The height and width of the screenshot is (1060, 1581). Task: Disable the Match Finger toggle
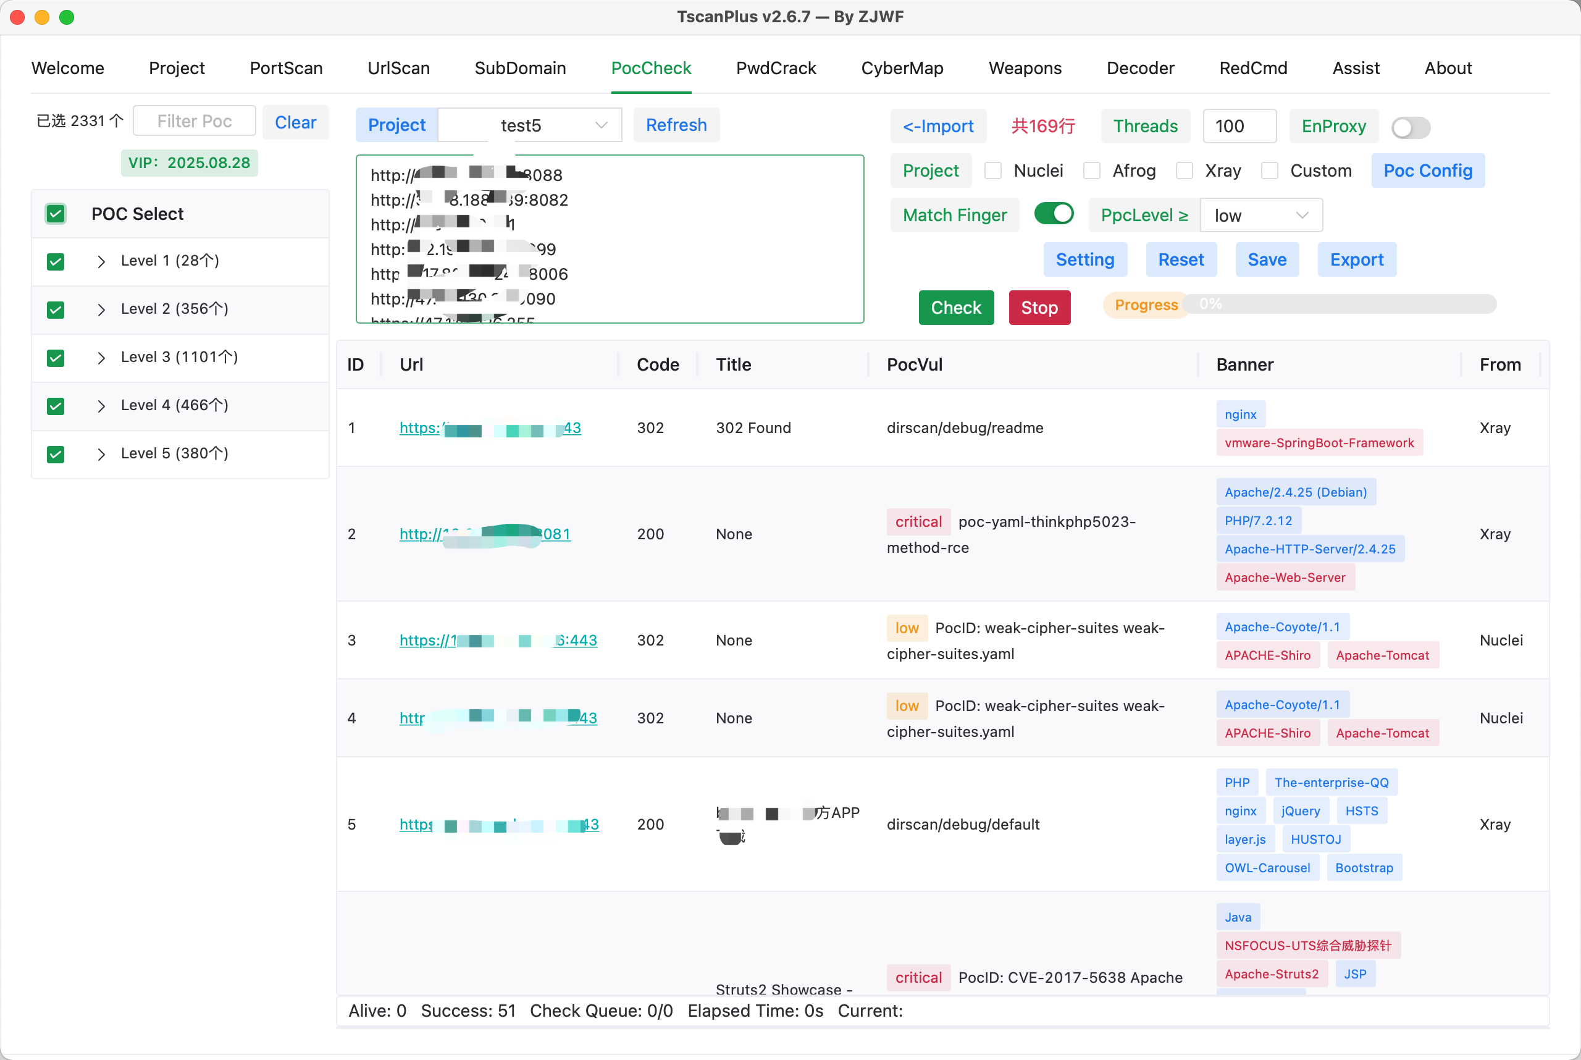[x=1054, y=214]
